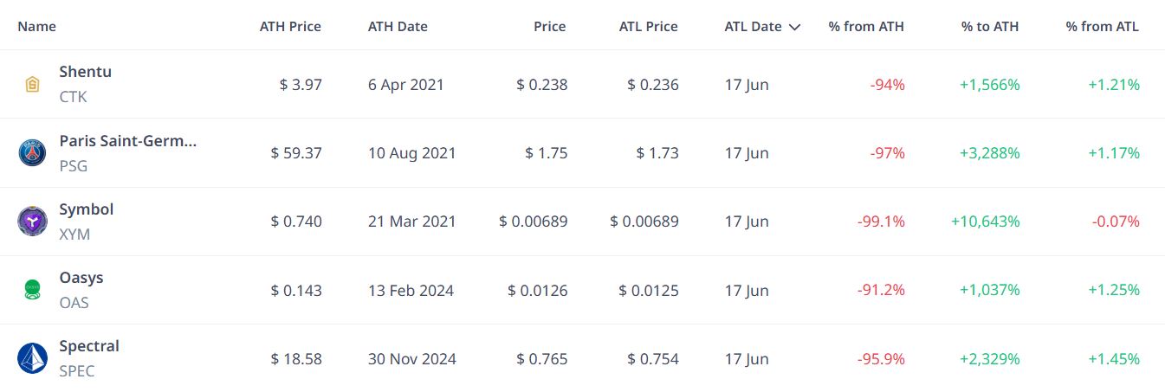Sort by ATL Price column header
The height and width of the screenshot is (392, 1165).
coord(649,27)
